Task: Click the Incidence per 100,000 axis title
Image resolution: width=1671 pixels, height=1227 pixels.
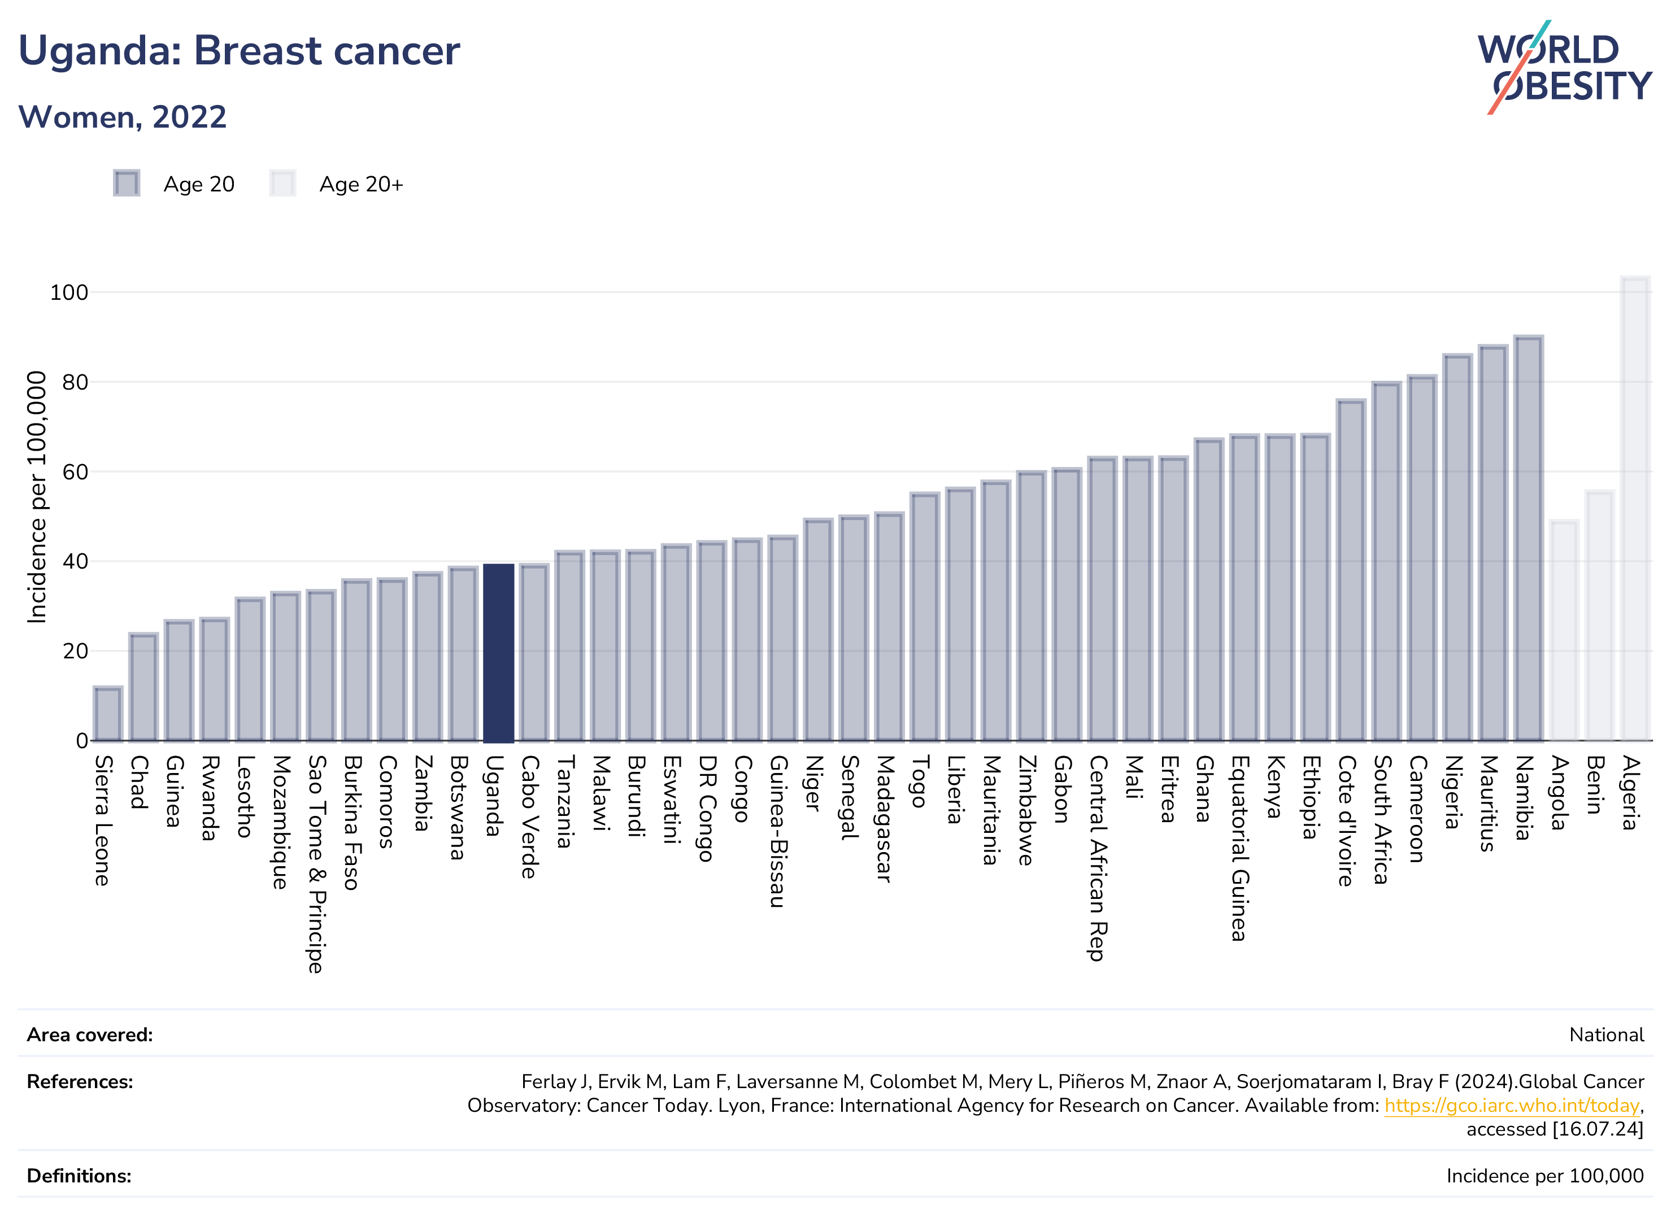Action: pyautogui.click(x=36, y=497)
